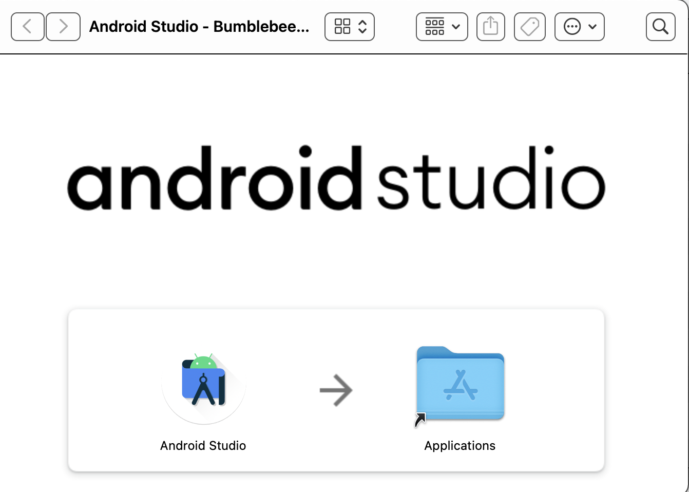
Task: Click the arrow between Android Studio and Applications
Action: pyautogui.click(x=336, y=390)
